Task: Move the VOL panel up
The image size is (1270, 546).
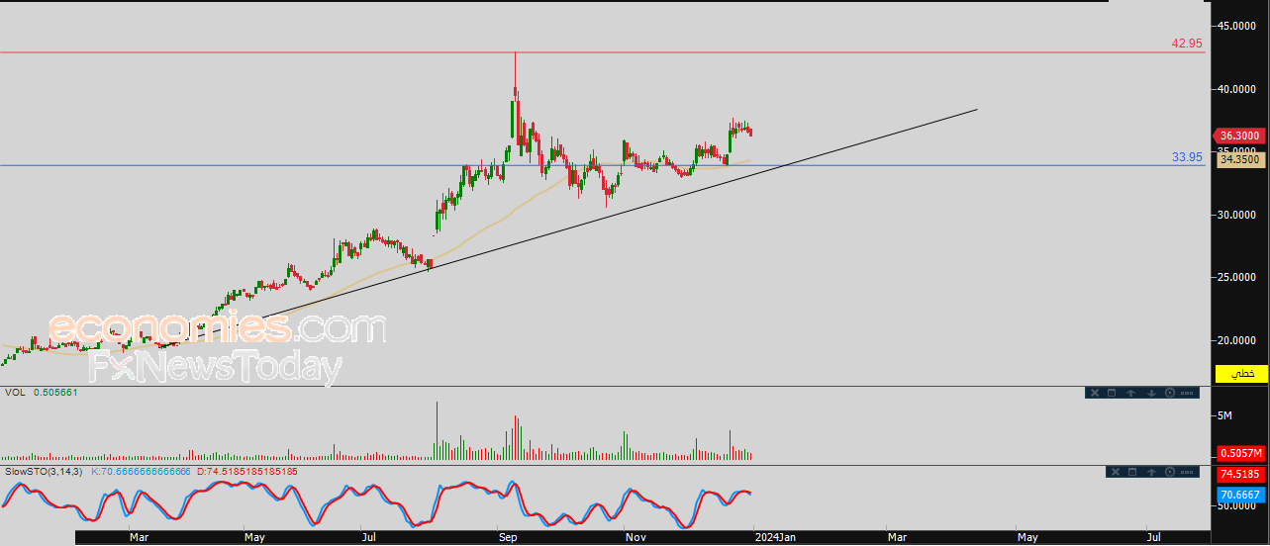Action: coord(1129,393)
